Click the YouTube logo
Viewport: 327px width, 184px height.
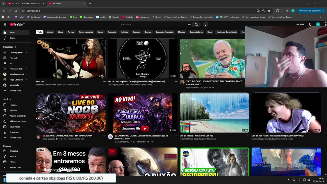17,25
